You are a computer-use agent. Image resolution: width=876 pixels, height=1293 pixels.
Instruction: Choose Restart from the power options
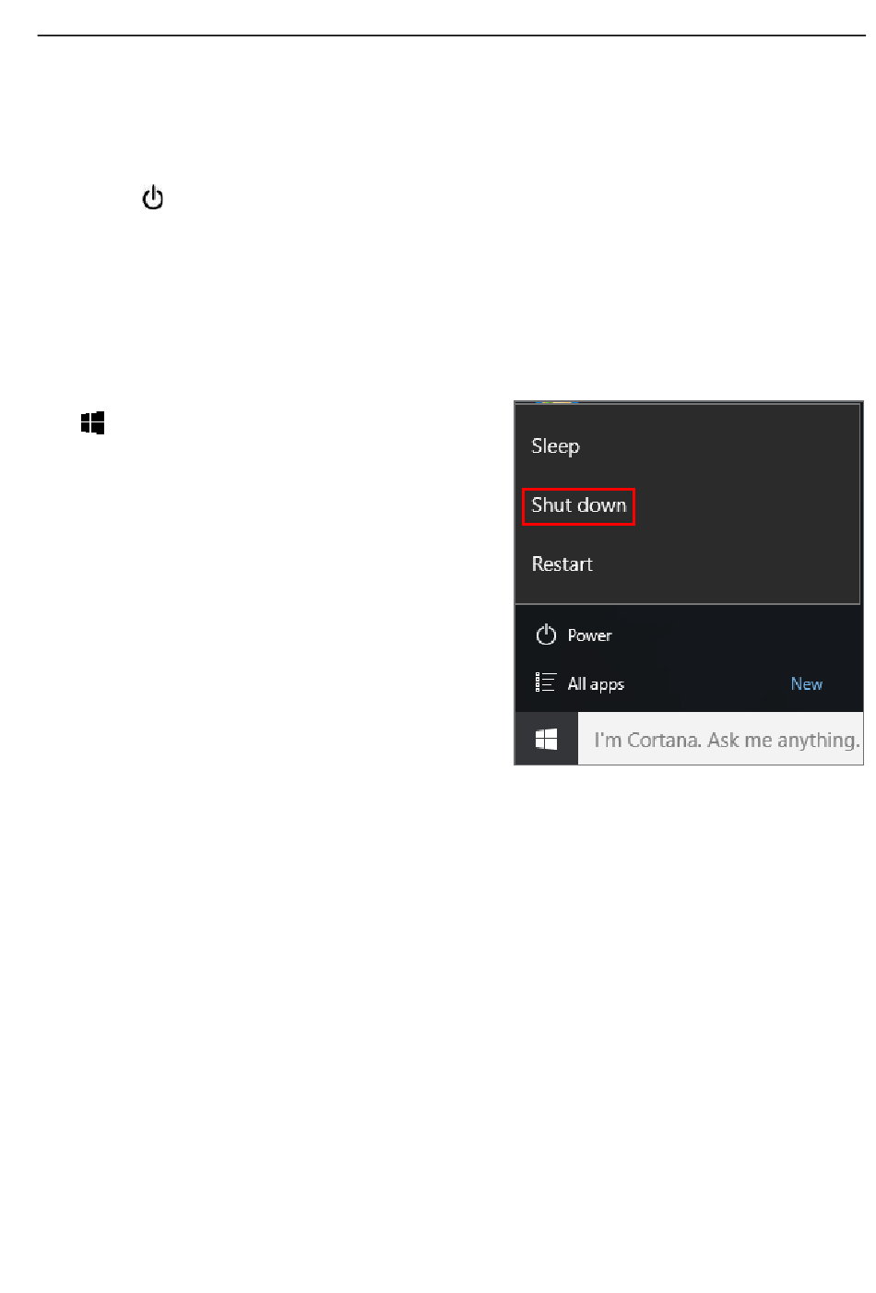[562, 563]
